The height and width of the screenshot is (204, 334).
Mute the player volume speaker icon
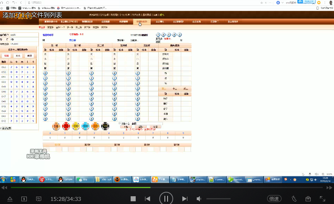(199, 199)
